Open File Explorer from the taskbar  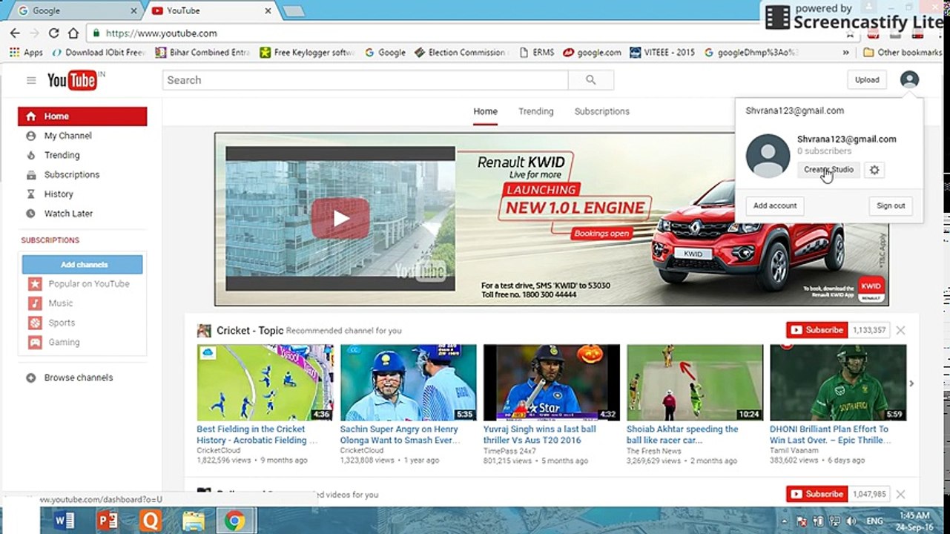[193, 521]
